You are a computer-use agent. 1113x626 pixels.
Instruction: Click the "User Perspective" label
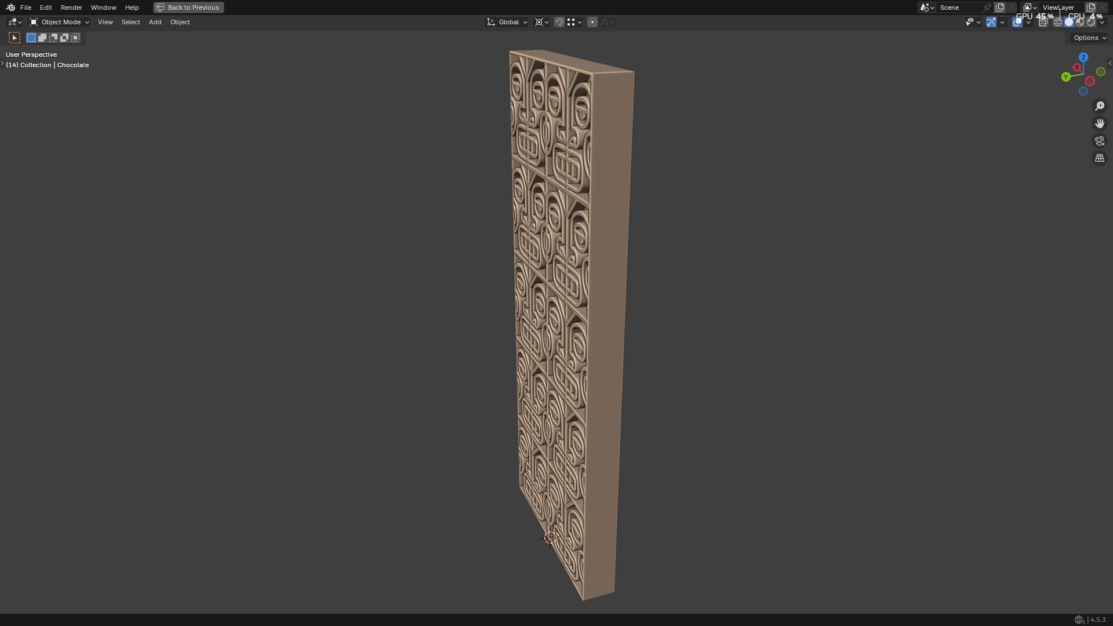click(31, 54)
